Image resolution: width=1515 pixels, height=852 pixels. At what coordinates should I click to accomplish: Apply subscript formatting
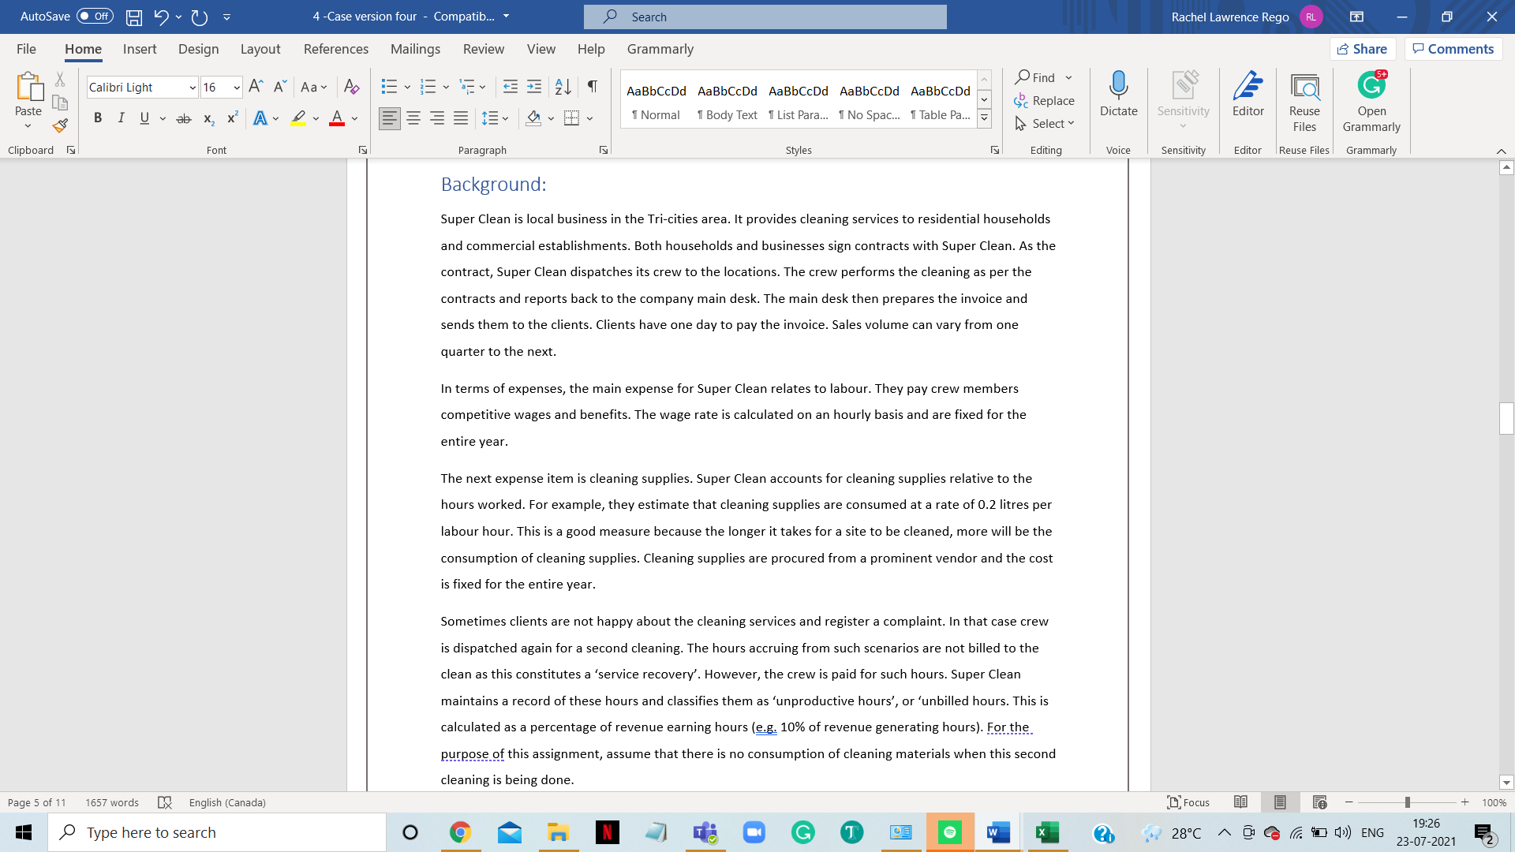coord(208,118)
